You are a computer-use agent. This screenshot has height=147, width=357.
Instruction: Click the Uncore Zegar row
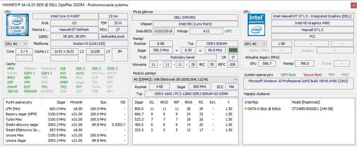click(65, 141)
